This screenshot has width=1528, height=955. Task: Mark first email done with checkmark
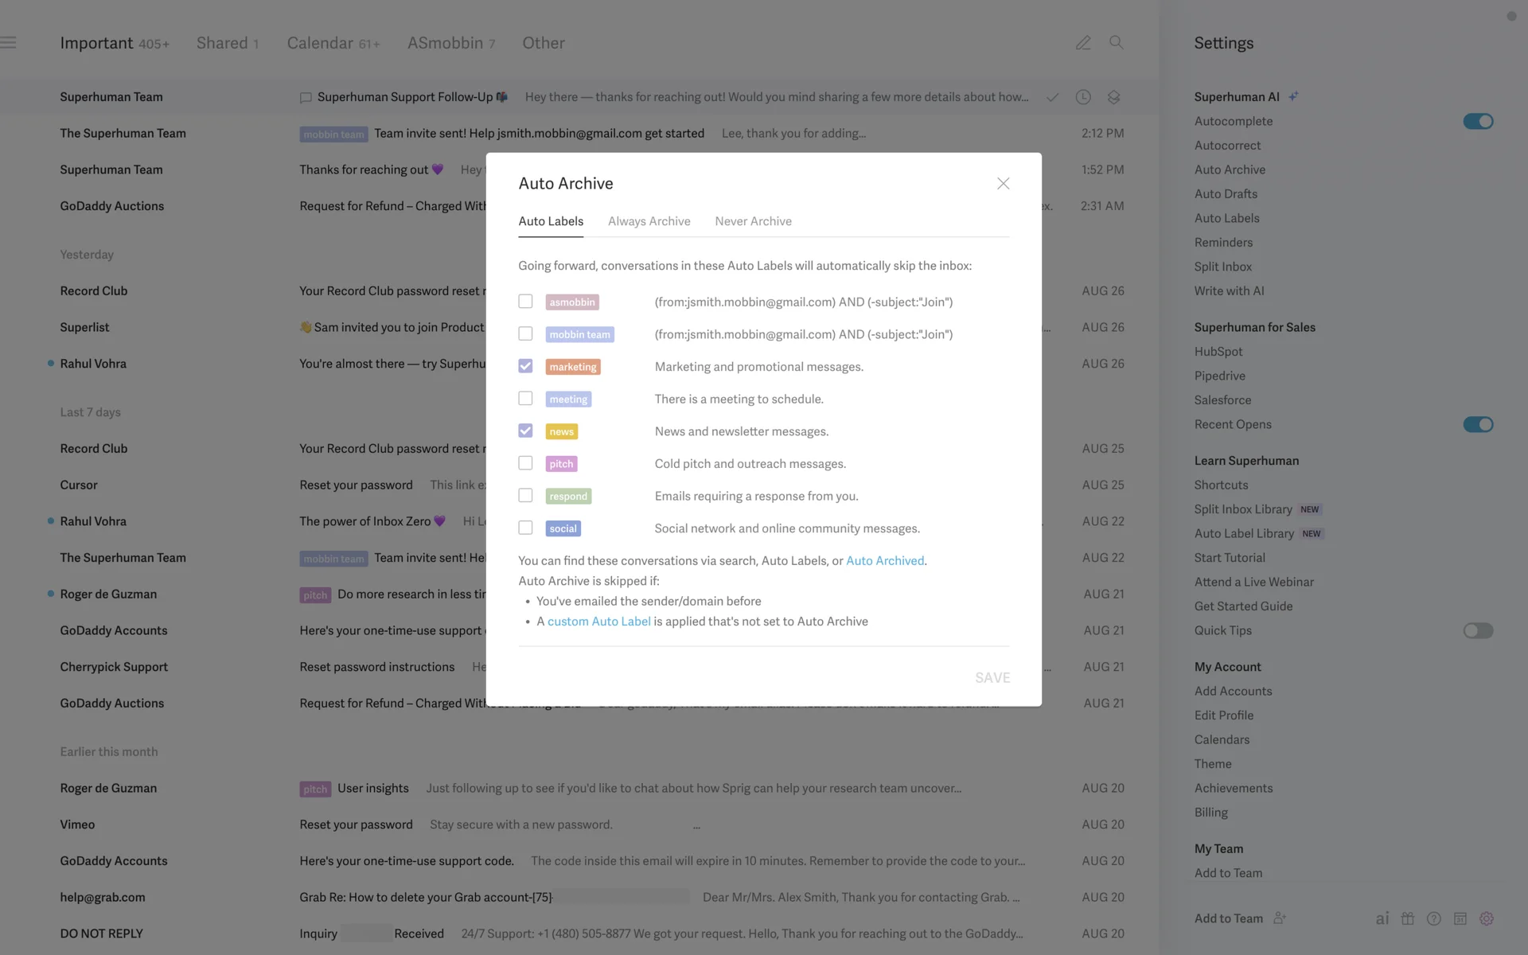pyautogui.click(x=1052, y=97)
